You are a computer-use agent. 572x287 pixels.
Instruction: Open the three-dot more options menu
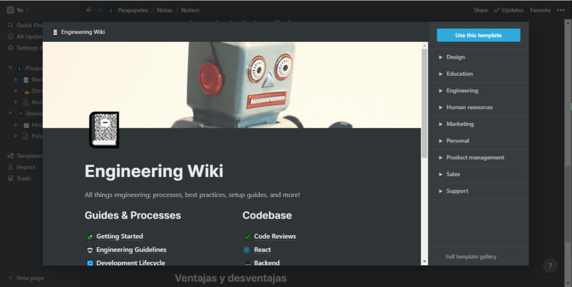click(x=561, y=10)
